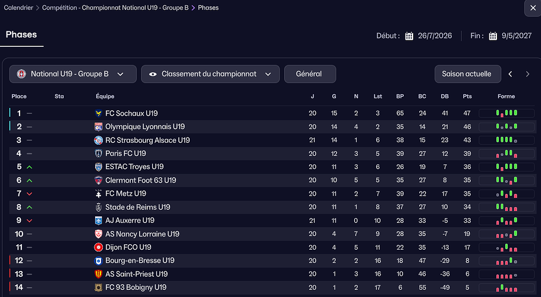Click the RC Strasbourg Alsace U19 crest
This screenshot has height=297, width=541.
pos(99,140)
